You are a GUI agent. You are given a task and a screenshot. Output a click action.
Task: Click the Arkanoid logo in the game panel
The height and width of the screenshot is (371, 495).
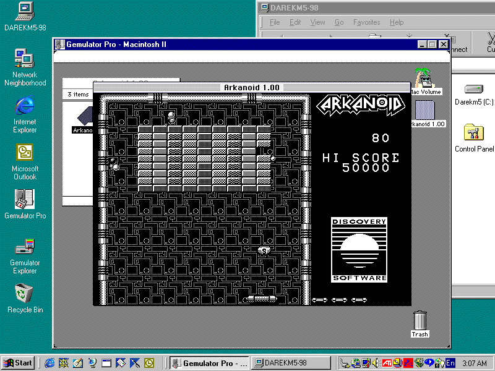[361, 104]
